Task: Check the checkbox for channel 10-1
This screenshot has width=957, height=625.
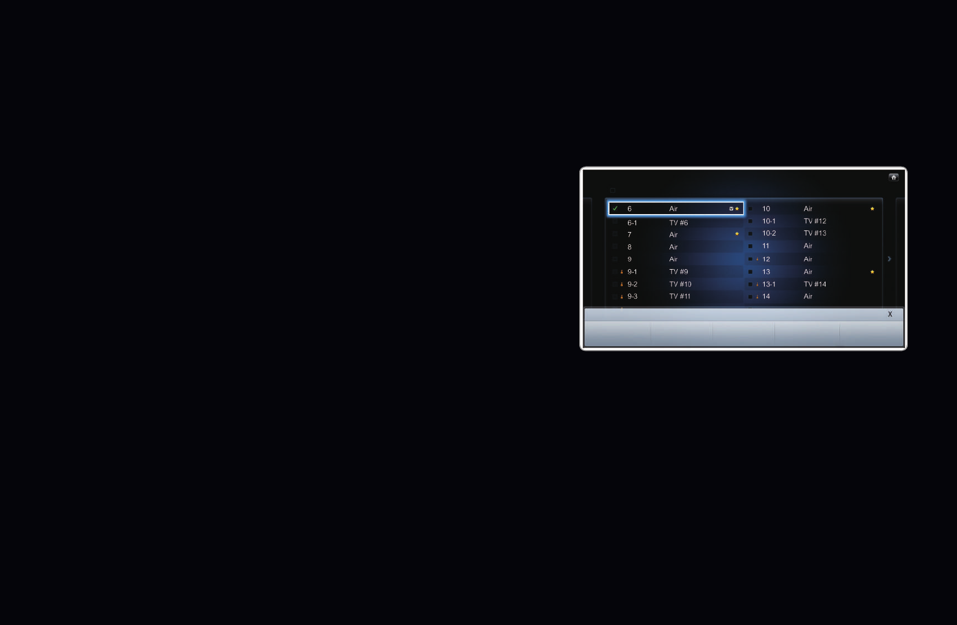Action: click(751, 221)
